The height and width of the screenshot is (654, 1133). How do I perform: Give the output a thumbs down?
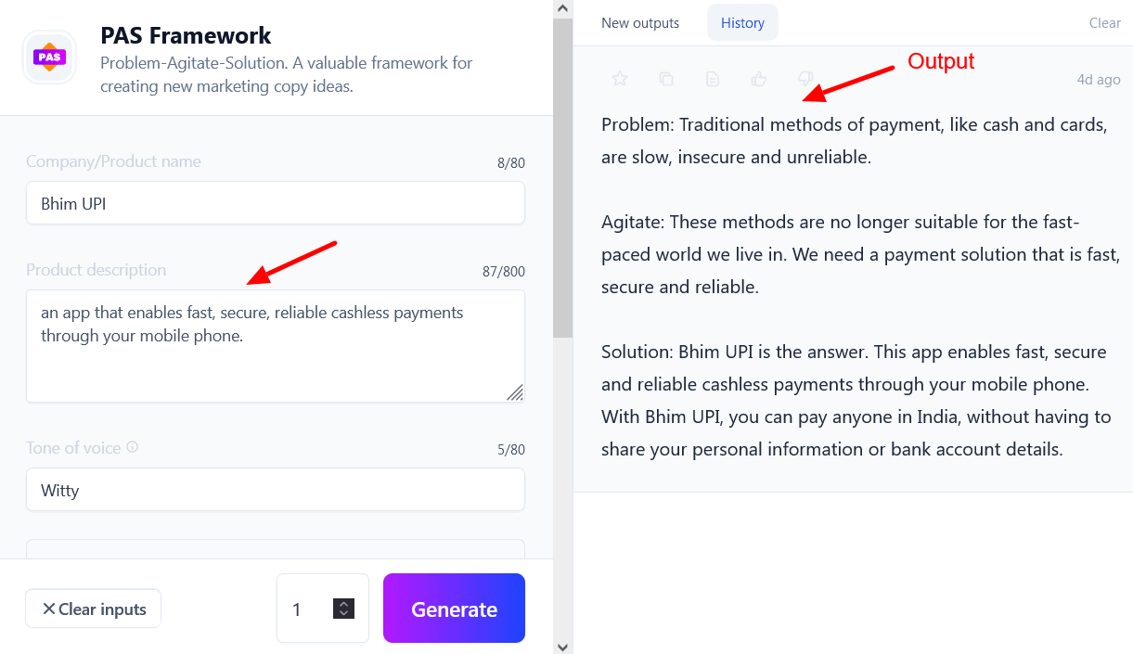(805, 80)
